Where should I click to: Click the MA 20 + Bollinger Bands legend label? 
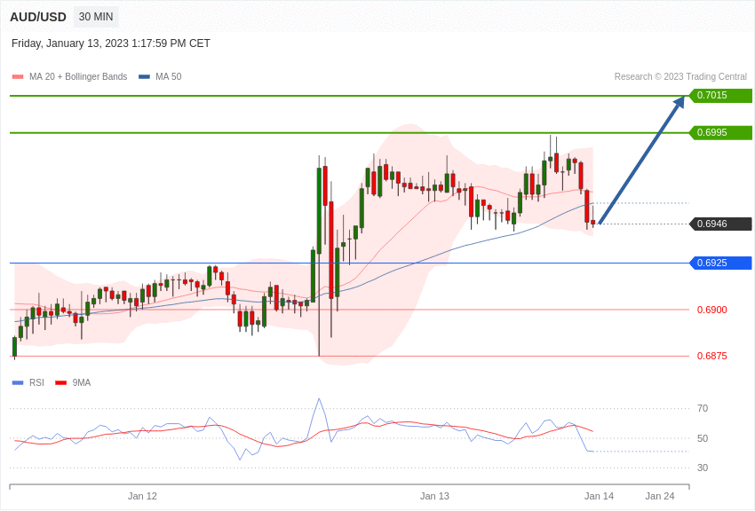coord(78,76)
